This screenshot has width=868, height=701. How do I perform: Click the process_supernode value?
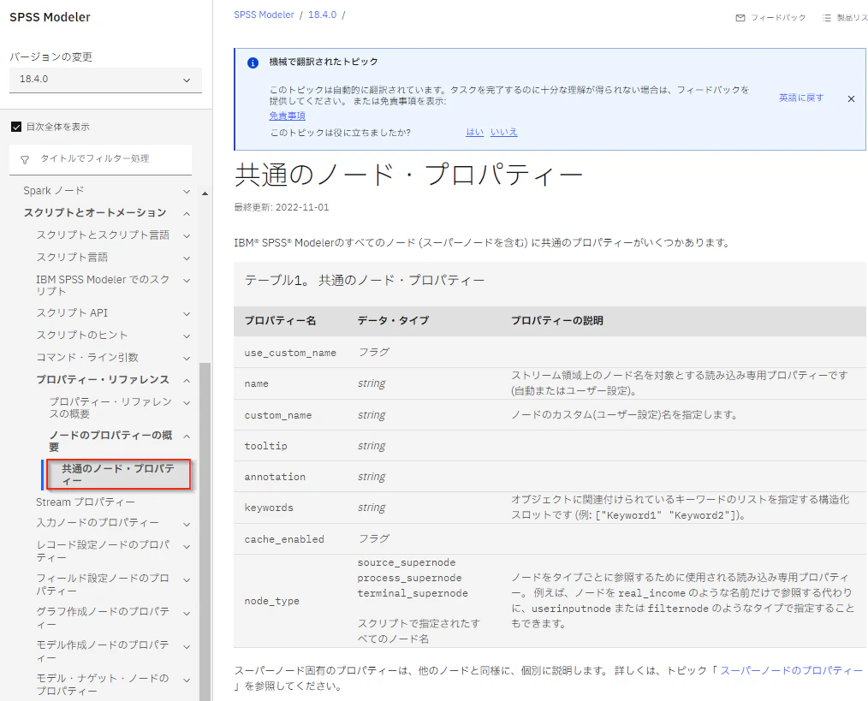pos(409,578)
